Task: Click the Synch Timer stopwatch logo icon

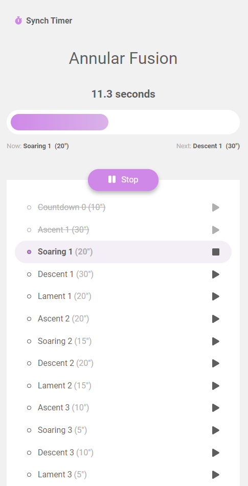Action: coord(18,20)
